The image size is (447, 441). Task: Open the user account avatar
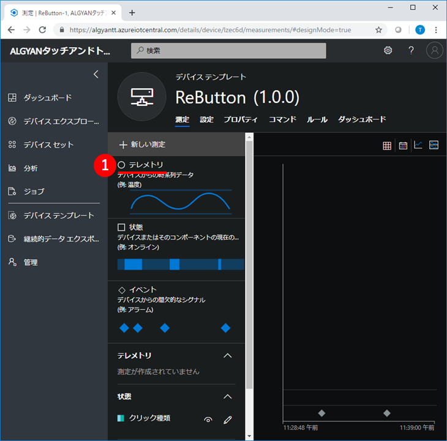[435, 50]
